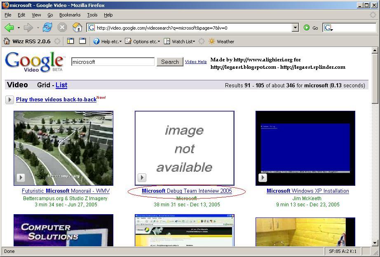Click the Wizz RSS 2.0.6 label
The width and height of the screenshot is (380, 257).
click(31, 42)
